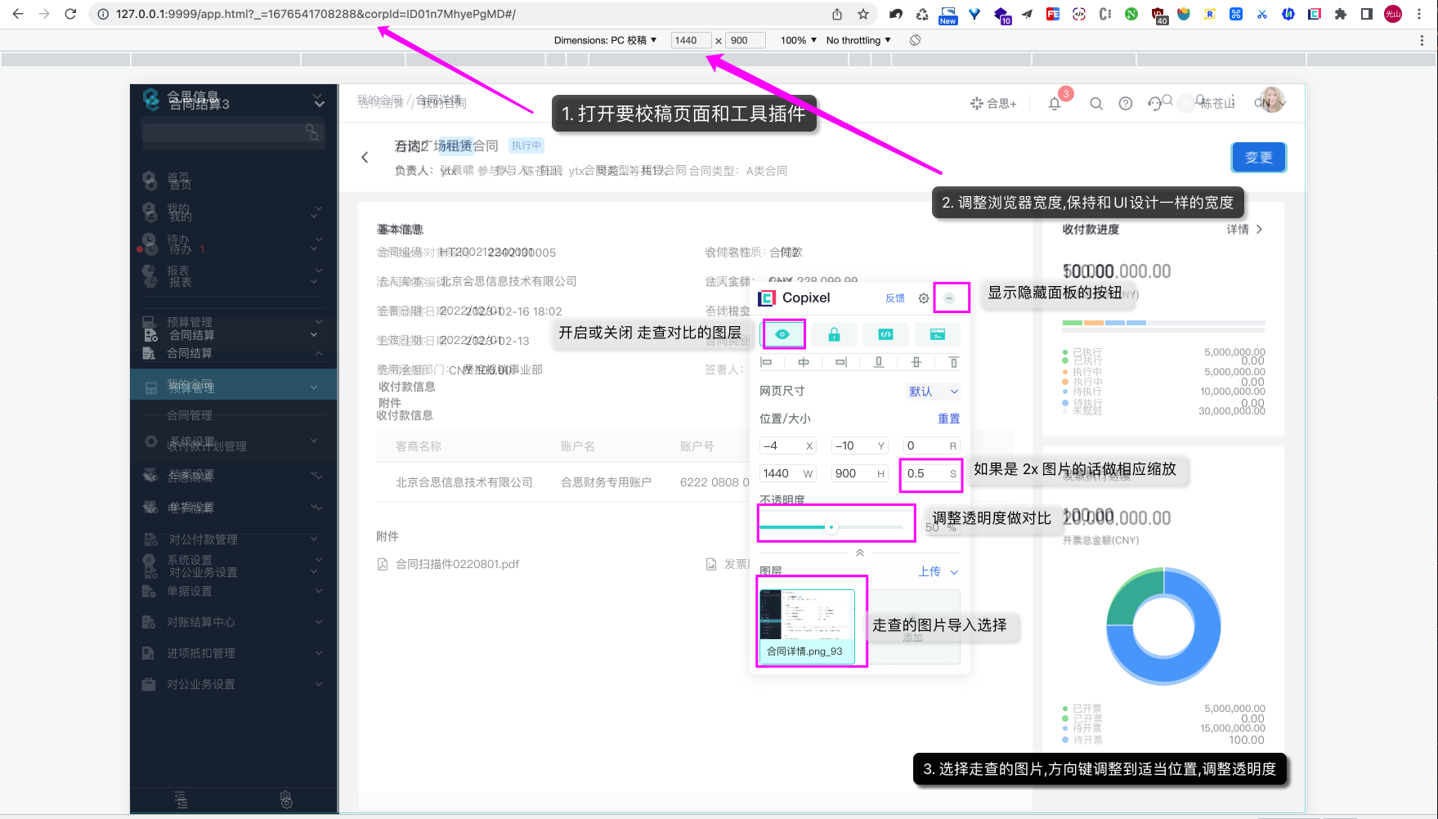Screen dimensions: 1438x819
Task: Click the 反馈 feedback link in Copixel
Action: tap(894, 298)
